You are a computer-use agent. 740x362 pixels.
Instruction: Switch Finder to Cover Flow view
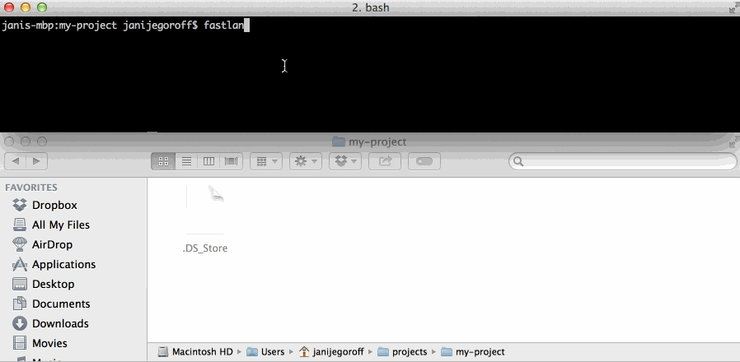[x=232, y=161]
